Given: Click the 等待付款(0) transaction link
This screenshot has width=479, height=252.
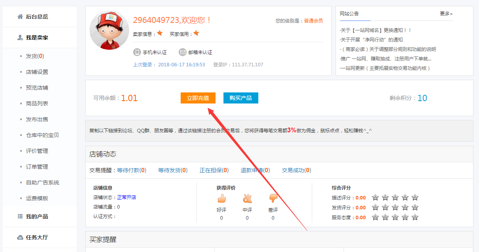Looking at the screenshot, I should click(132, 170).
